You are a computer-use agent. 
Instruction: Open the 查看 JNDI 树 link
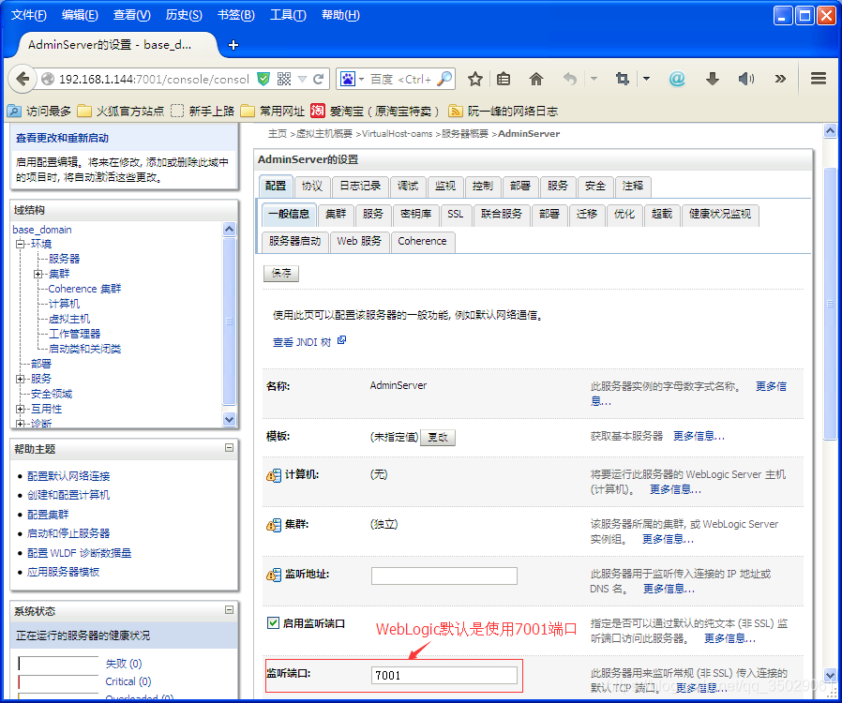click(302, 342)
